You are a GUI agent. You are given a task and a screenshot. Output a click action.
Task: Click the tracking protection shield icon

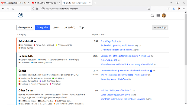[33, 8]
